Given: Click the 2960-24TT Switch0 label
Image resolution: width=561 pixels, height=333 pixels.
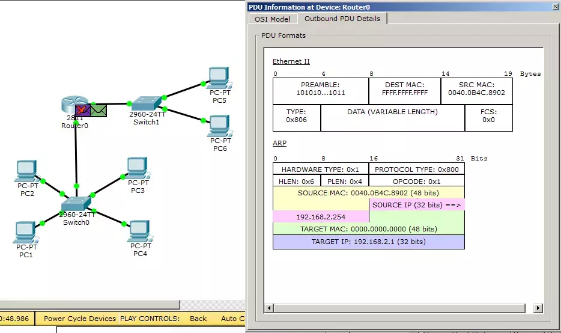Looking at the screenshot, I should point(76,218).
